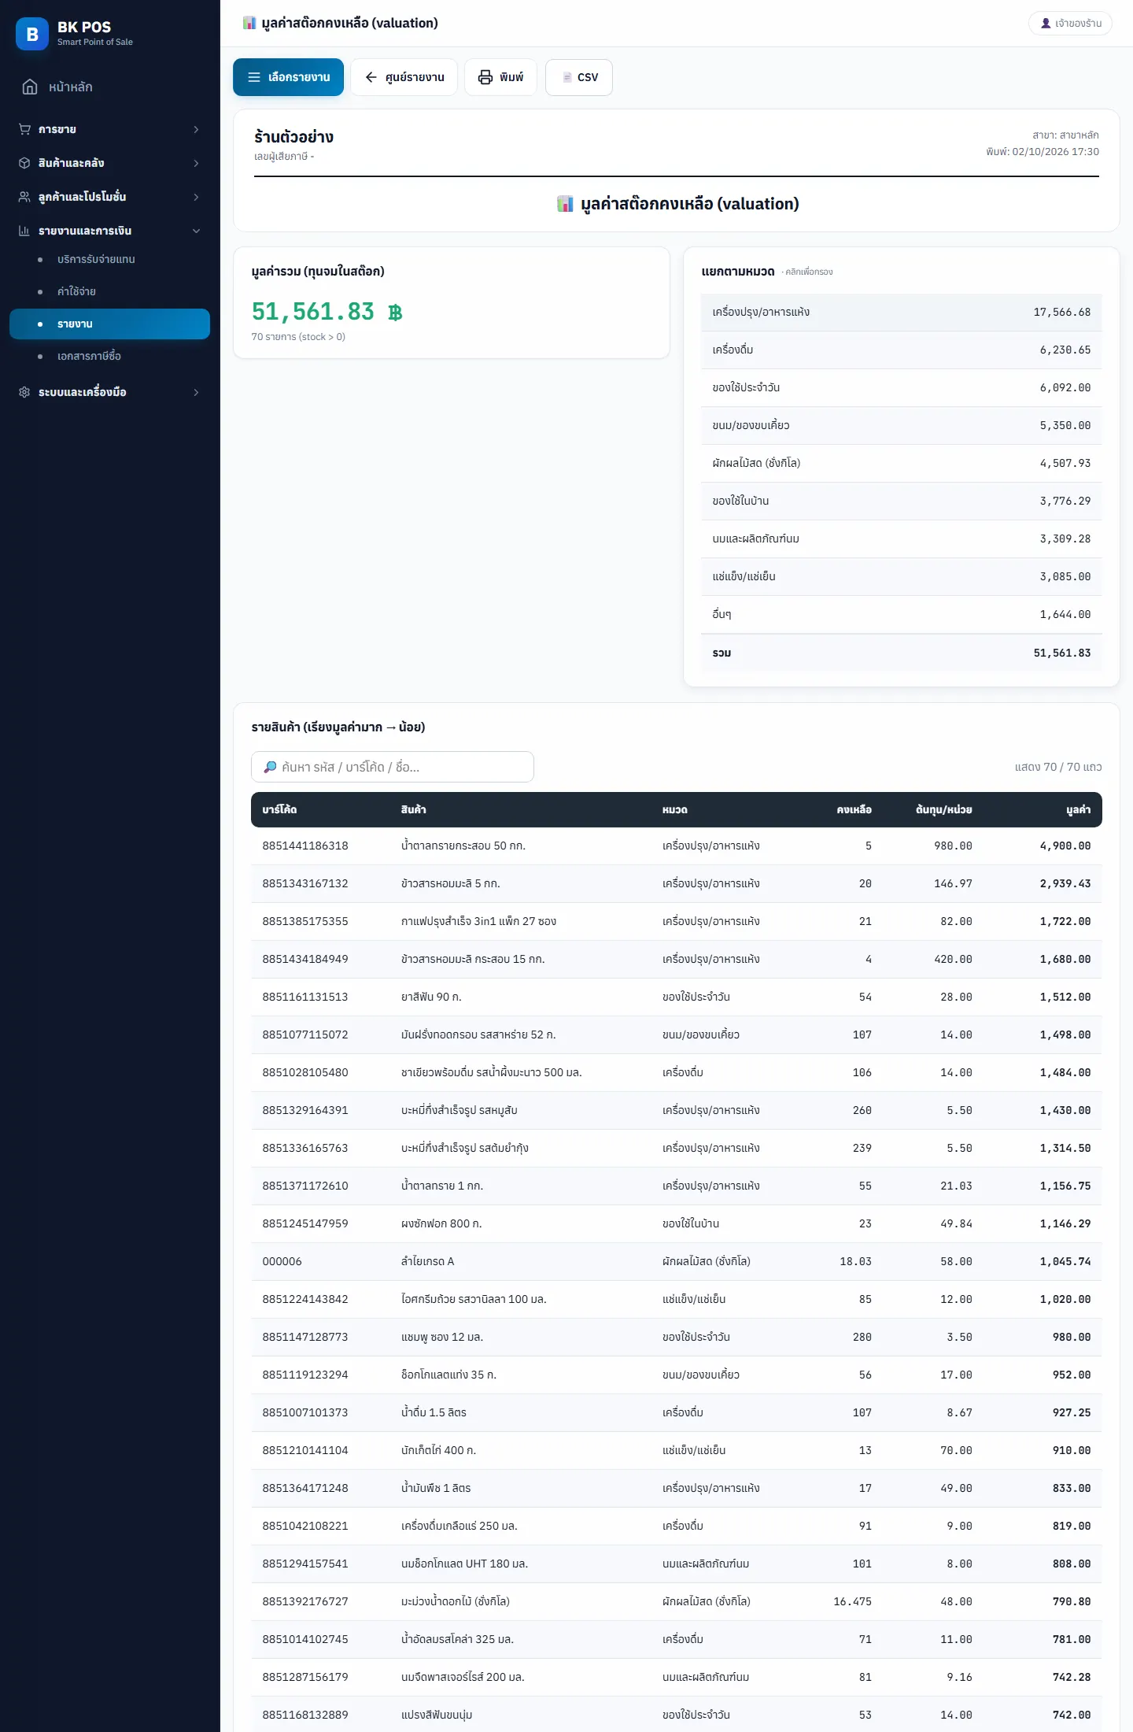Image resolution: width=1133 pixels, height=1732 pixels.
Task: Click the BK POS logo icon
Action: (32, 34)
